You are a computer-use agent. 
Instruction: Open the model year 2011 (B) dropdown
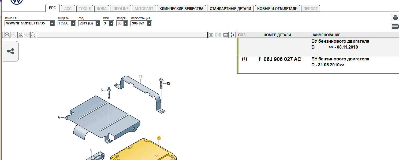(x=98, y=23)
